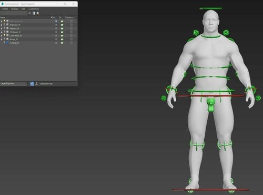
Task: Expand the FK Bones_H layer
Action: tap(2, 32)
